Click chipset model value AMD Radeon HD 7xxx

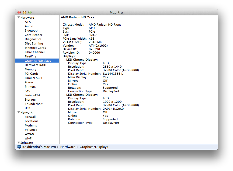click(105, 25)
